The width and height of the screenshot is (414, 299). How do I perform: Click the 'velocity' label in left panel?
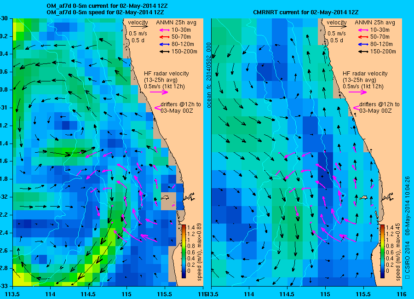point(138,23)
